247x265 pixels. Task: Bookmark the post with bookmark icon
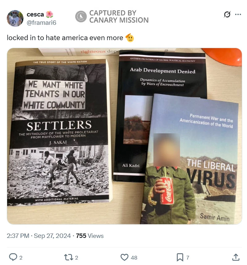(x=180, y=257)
